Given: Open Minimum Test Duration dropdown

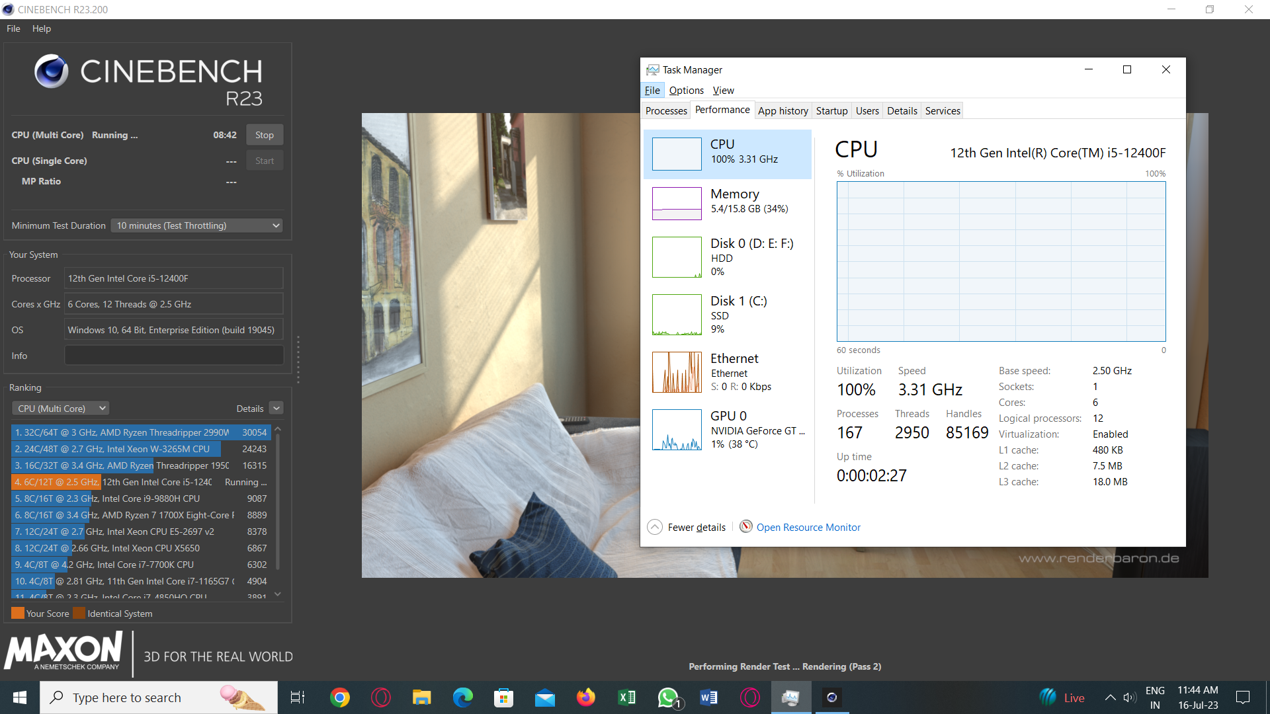Looking at the screenshot, I should pos(196,225).
